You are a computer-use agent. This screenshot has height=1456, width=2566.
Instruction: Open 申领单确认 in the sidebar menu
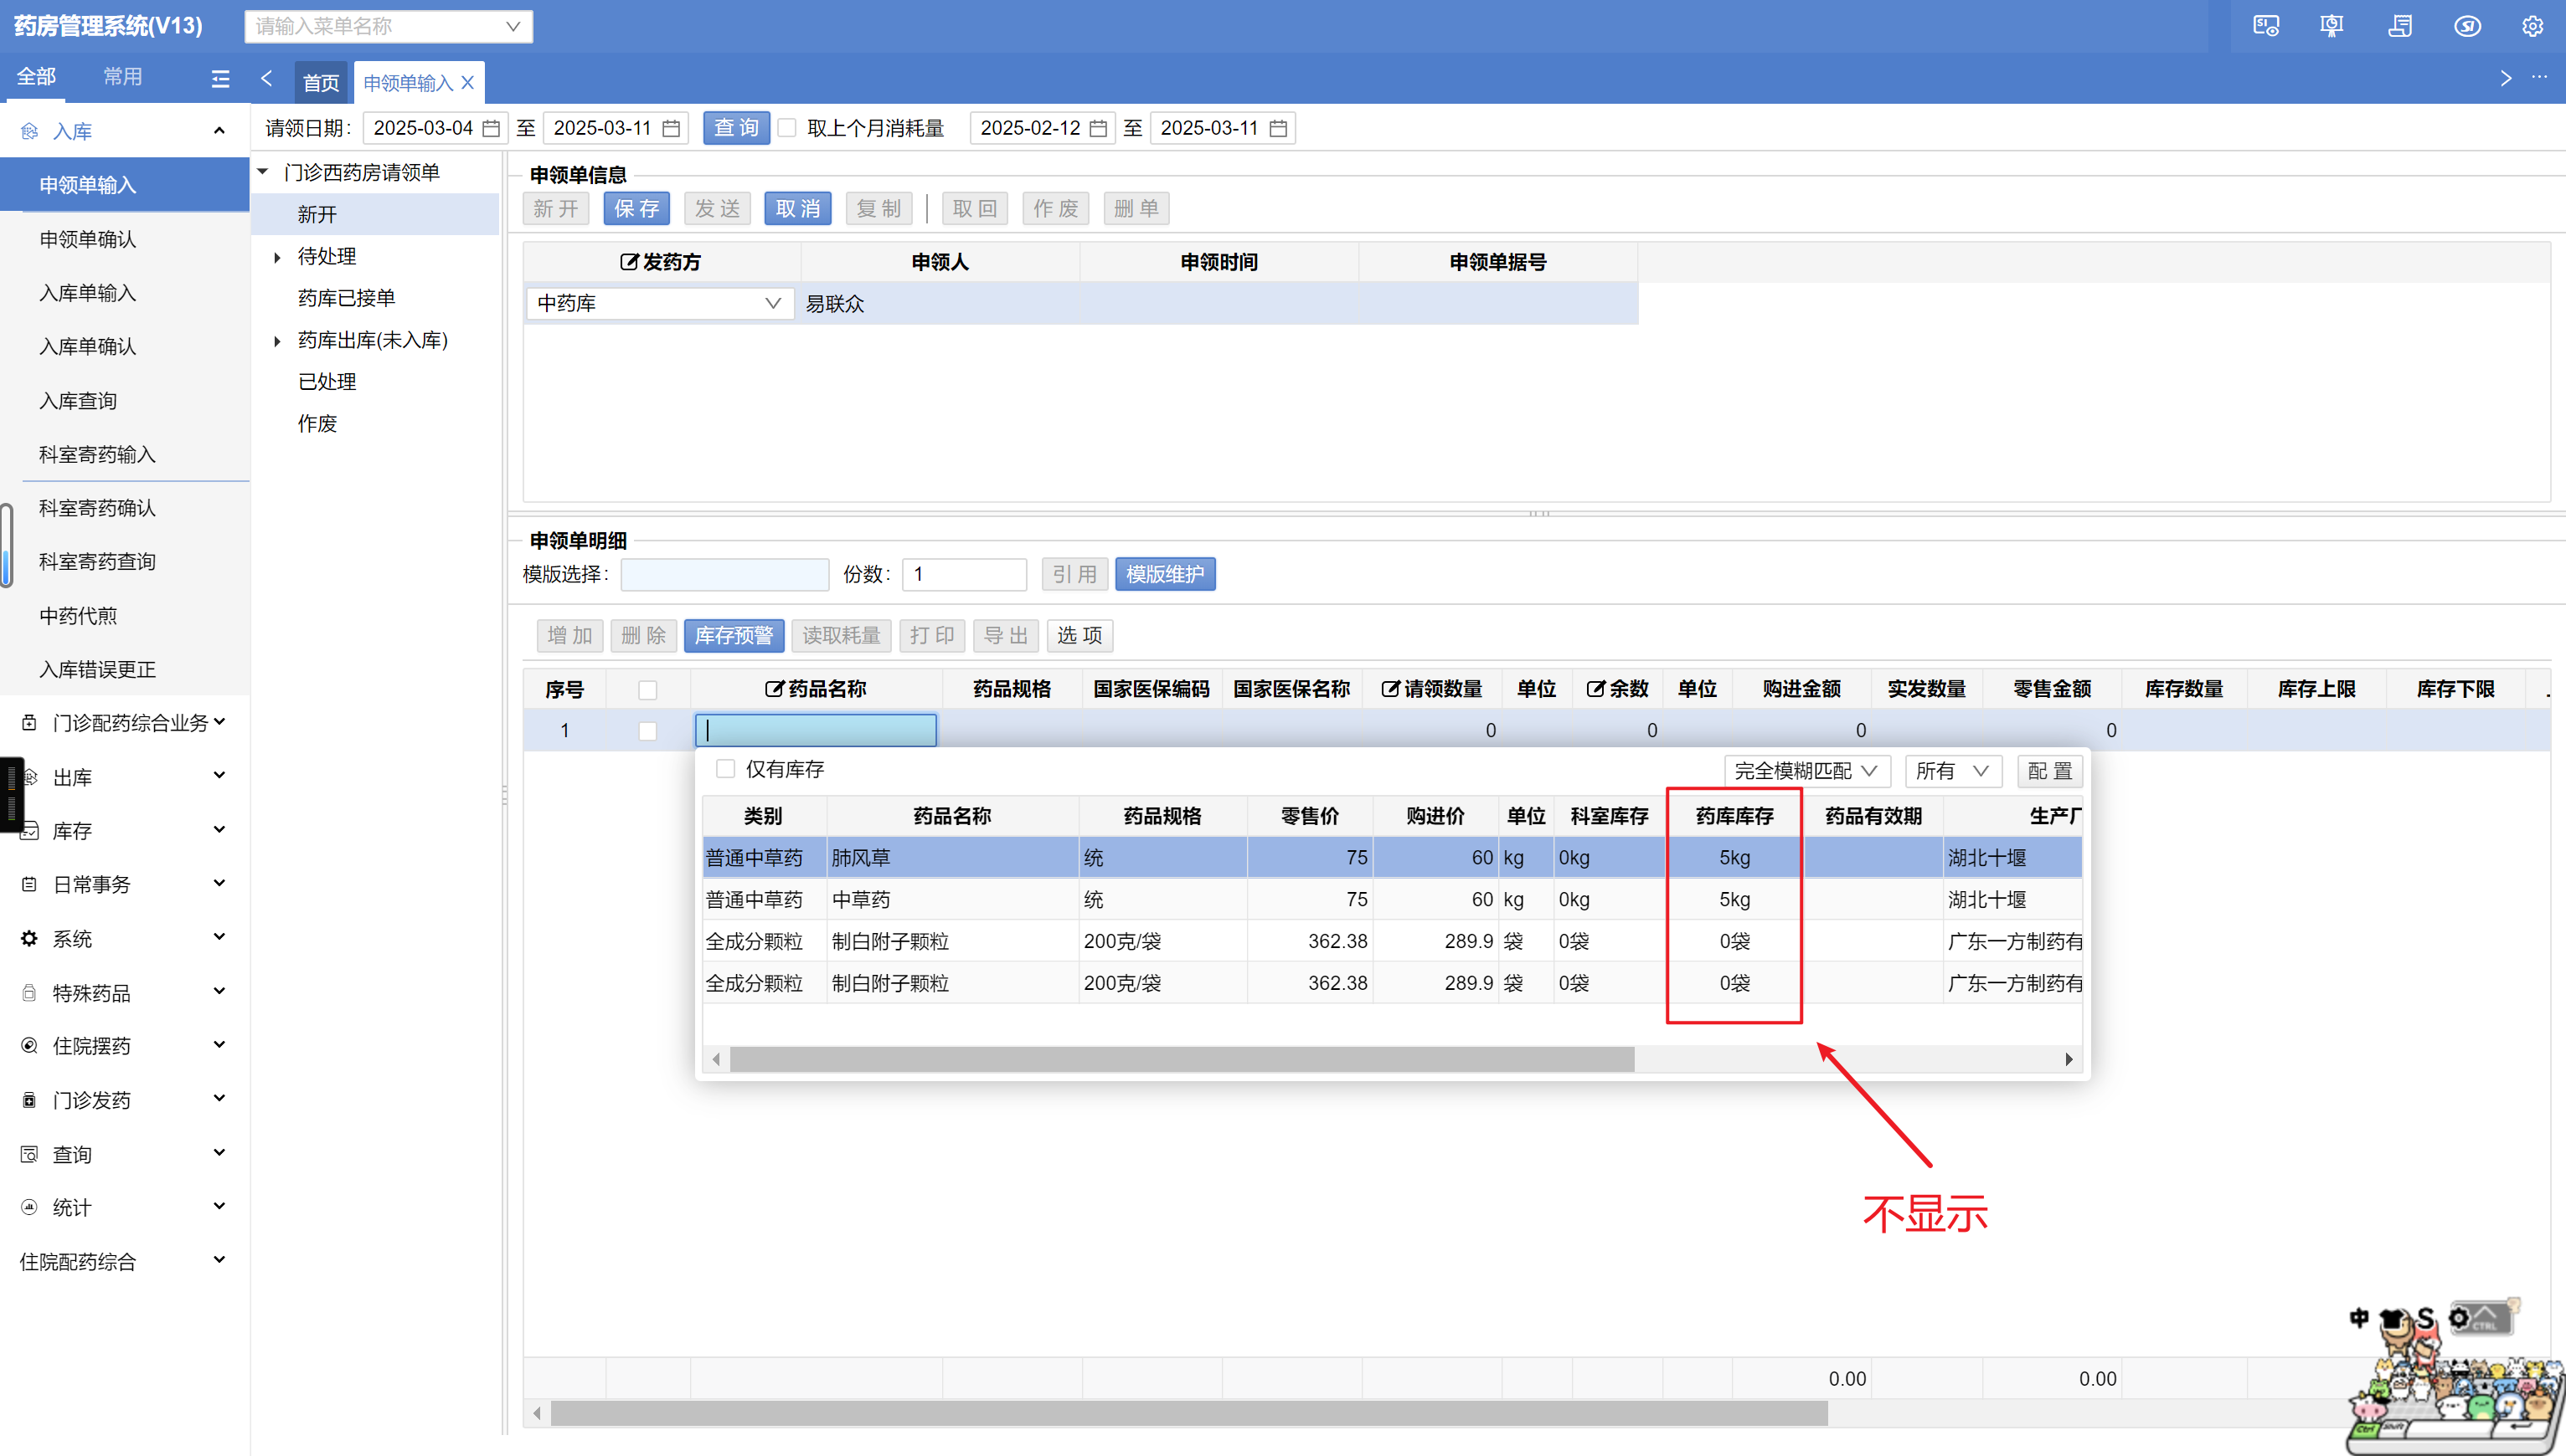point(88,239)
